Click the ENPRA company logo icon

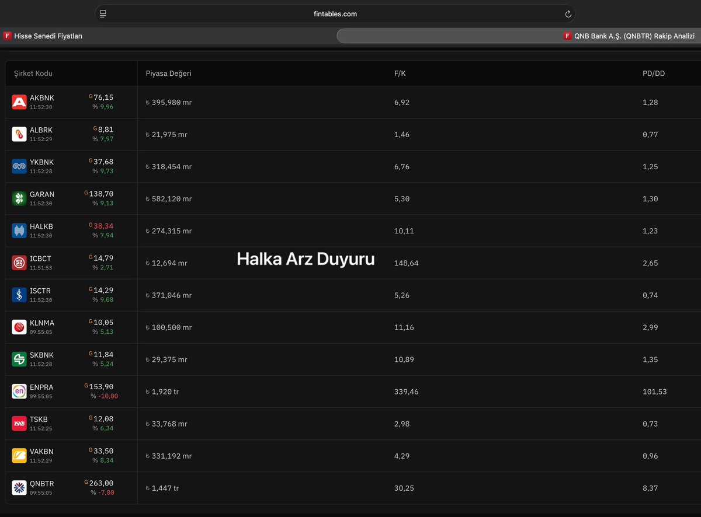tap(19, 392)
